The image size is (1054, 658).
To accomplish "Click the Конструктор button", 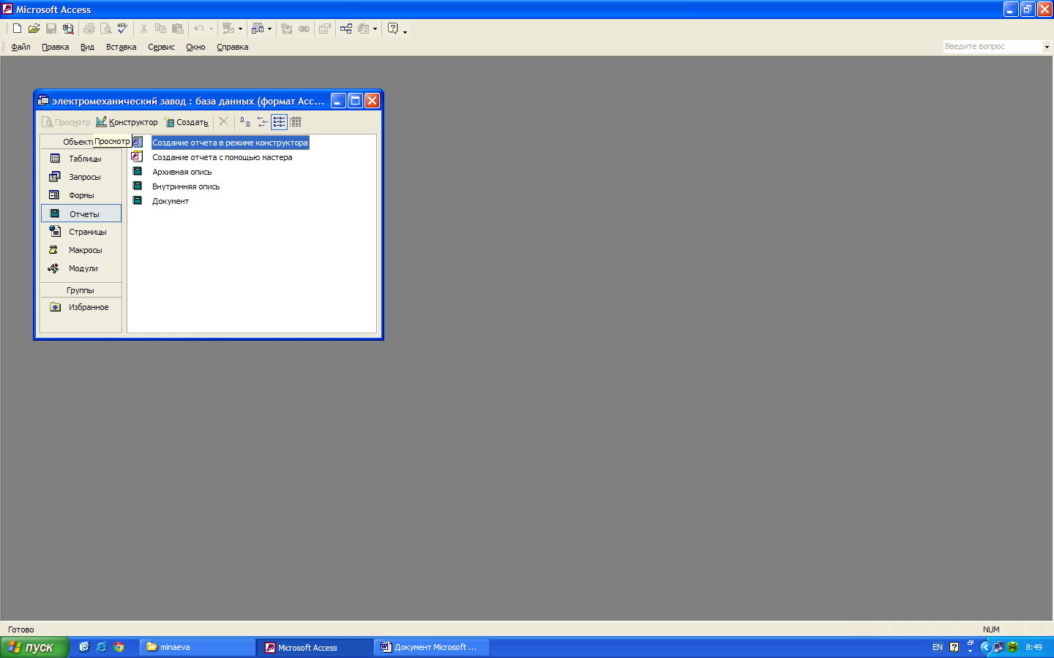I will (x=127, y=122).
